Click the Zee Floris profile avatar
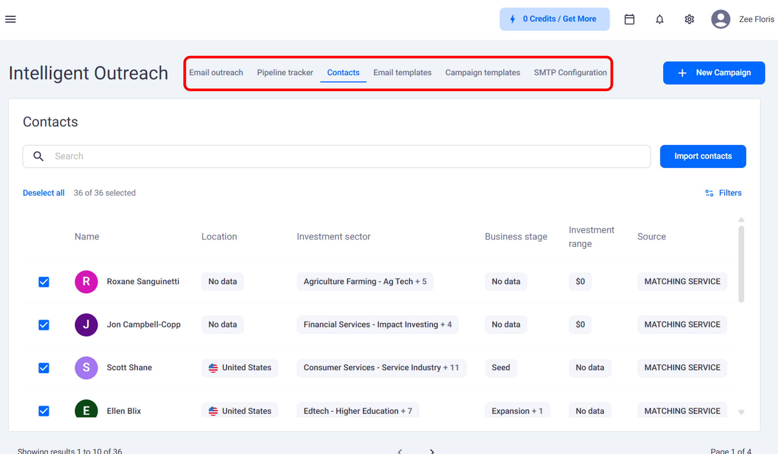 (721, 19)
